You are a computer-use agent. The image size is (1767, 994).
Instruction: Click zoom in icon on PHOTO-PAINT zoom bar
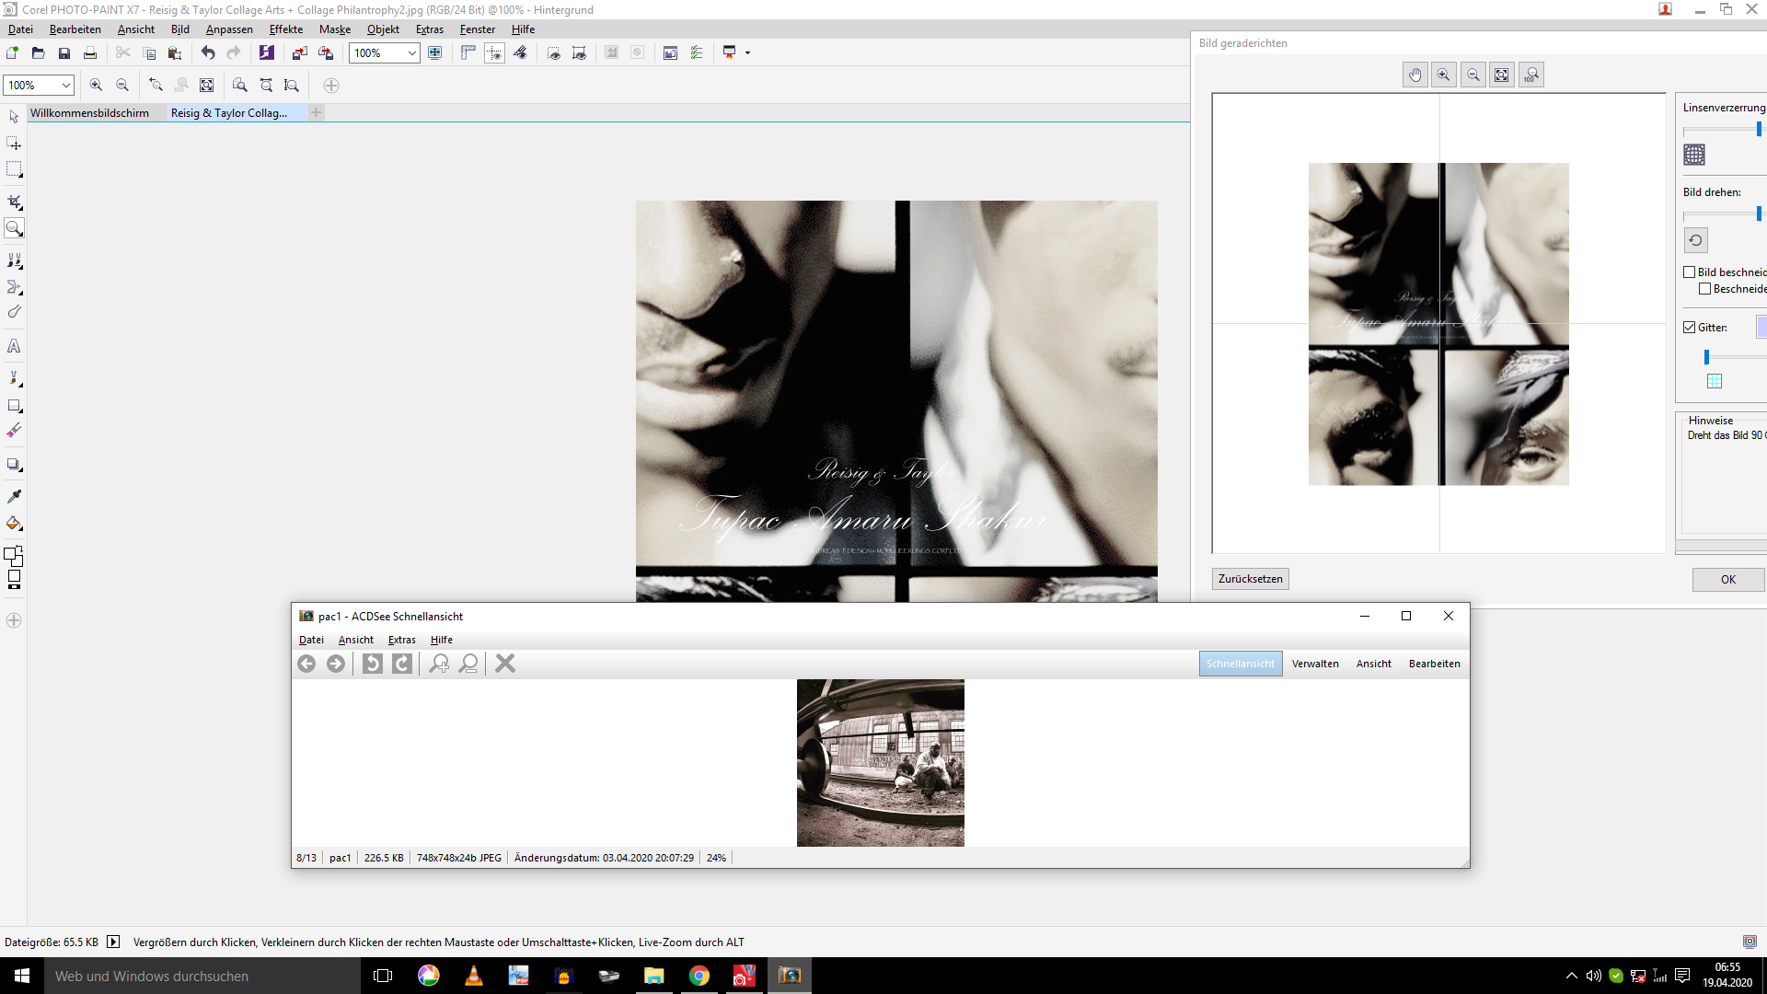tap(96, 86)
